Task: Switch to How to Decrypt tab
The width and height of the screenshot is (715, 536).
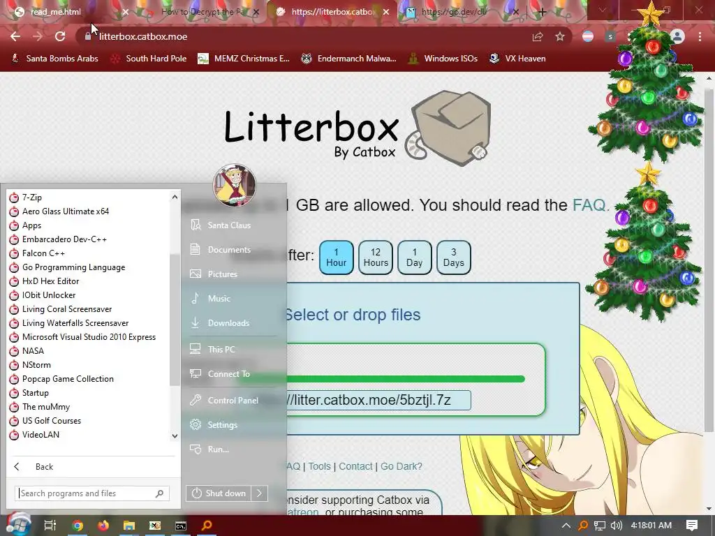Action: [x=203, y=12]
